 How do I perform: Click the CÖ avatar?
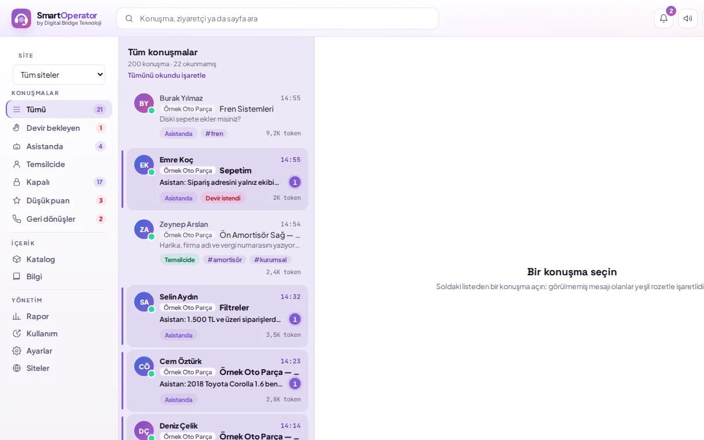point(144,366)
